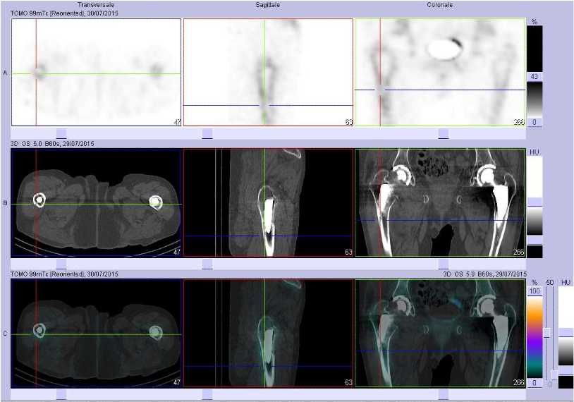Click the lower HU window handle beside row B
Image resolution: width=574 pixels, height=402 pixels.
click(x=535, y=240)
